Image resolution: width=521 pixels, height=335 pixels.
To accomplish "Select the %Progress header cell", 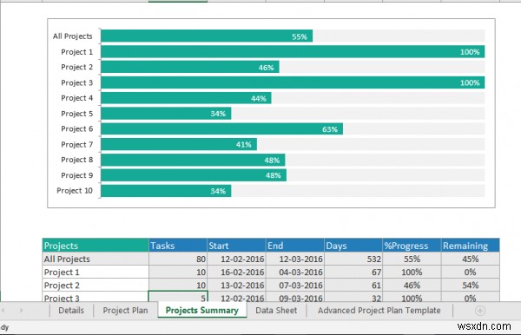I will click(412, 246).
